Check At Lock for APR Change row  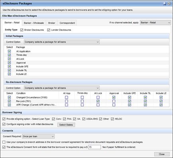click(98, 105)
